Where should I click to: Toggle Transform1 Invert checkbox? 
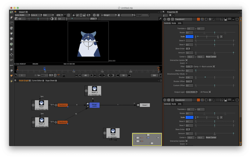point(186,63)
